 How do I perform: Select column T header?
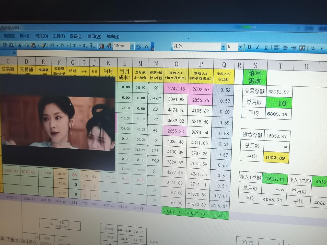tap(281, 66)
